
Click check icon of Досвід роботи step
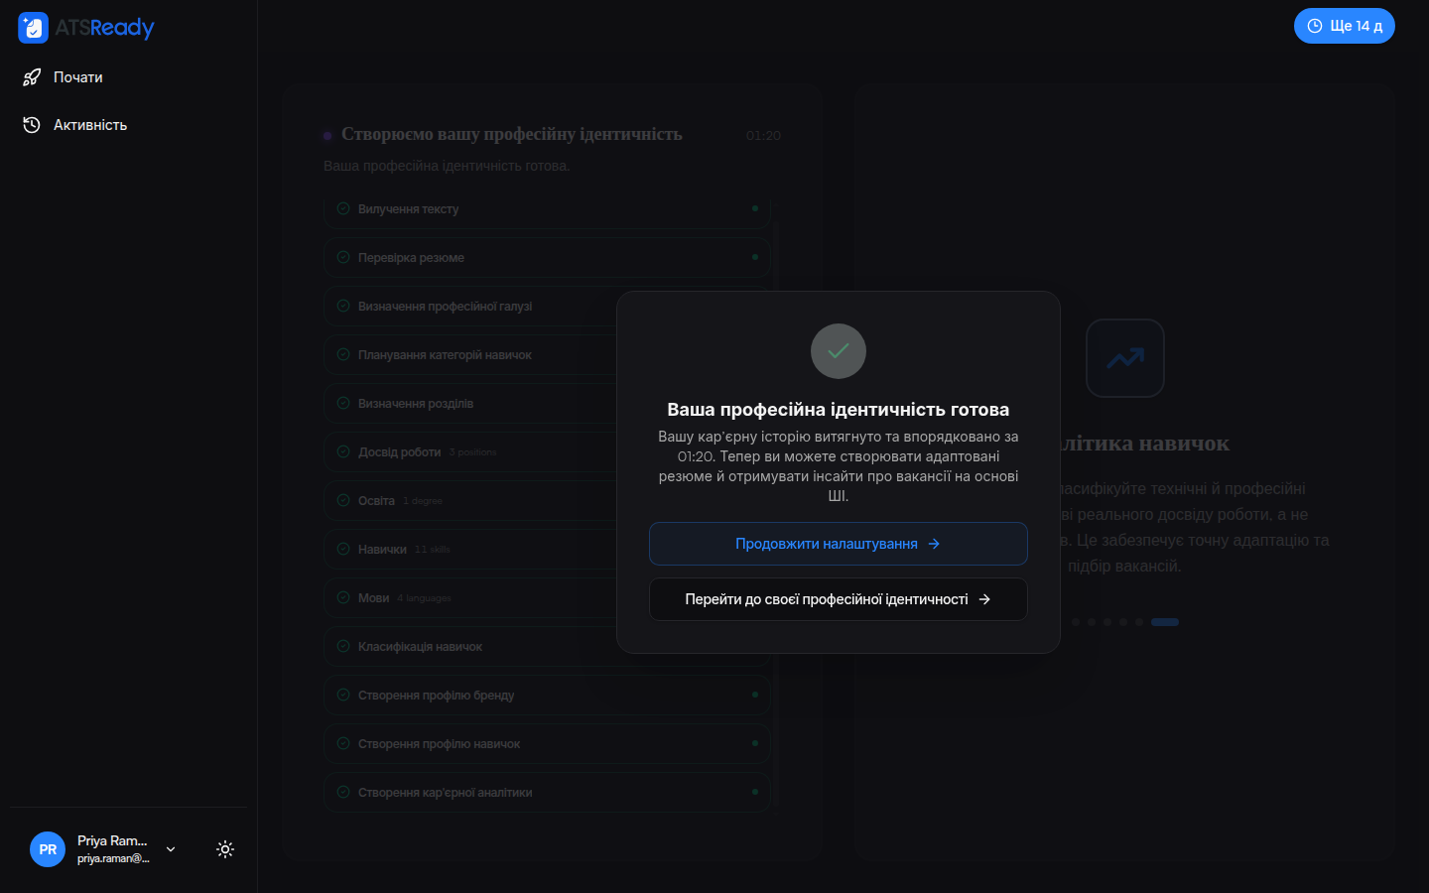click(x=343, y=451)
